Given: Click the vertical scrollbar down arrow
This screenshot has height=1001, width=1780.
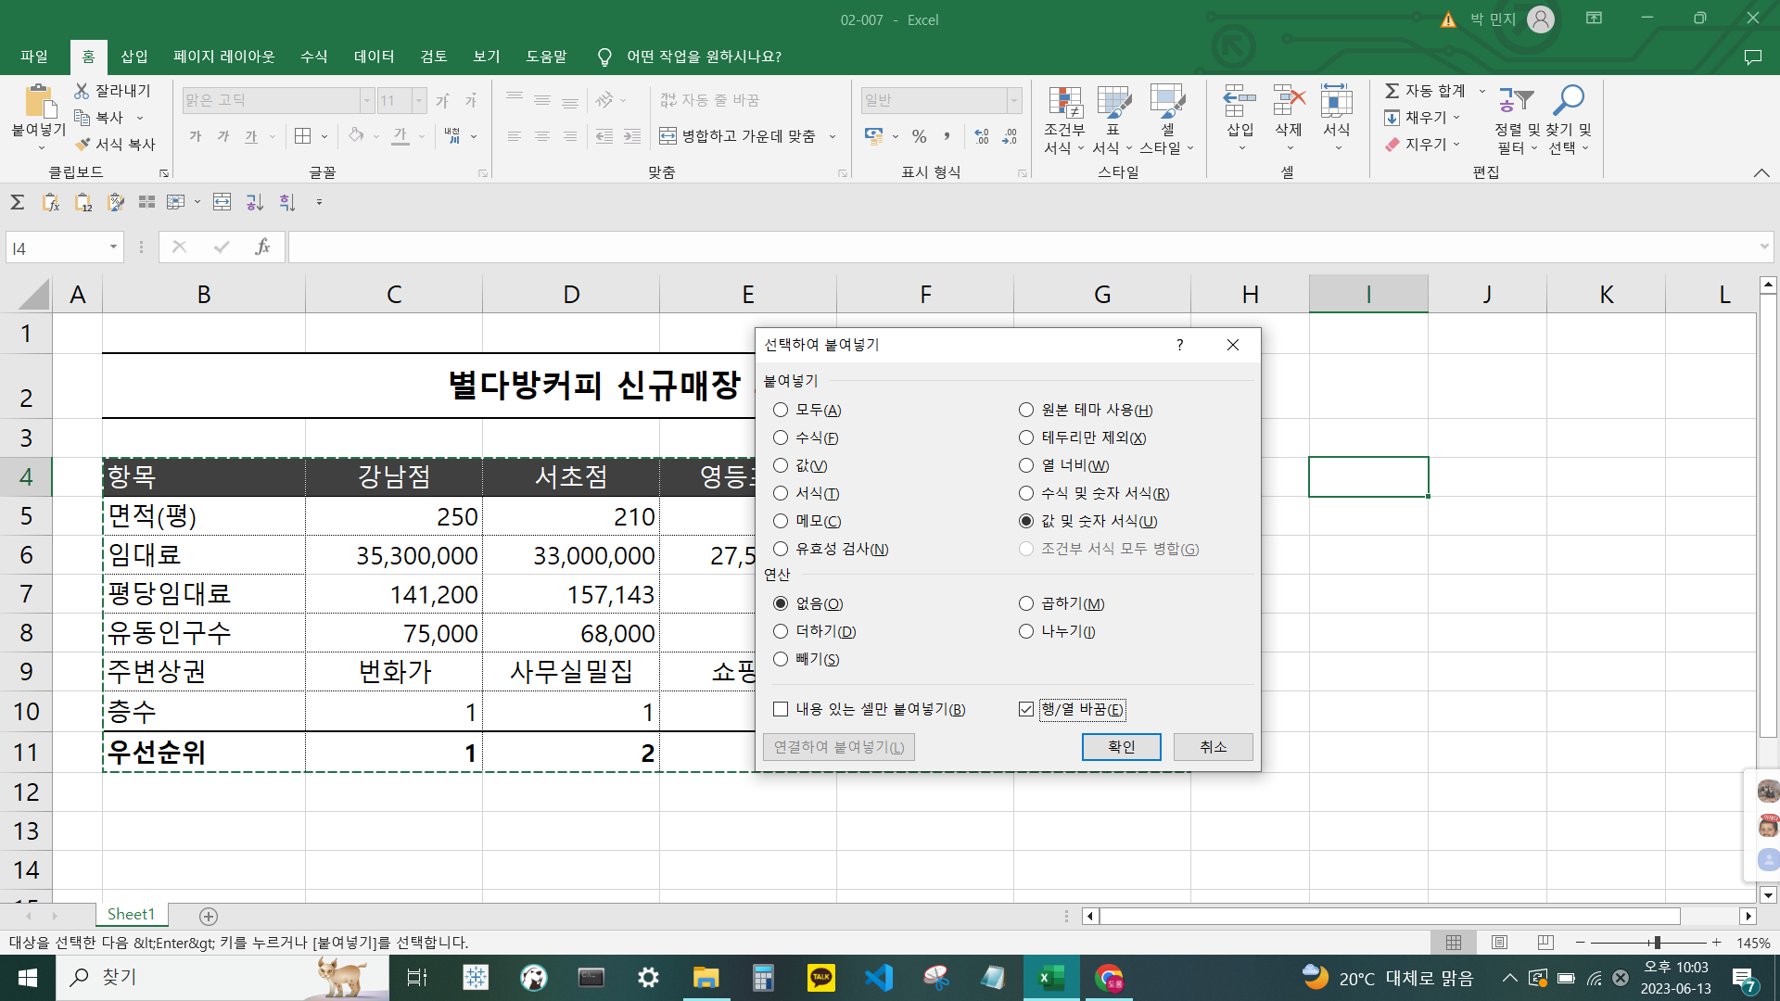Looking at the screenshot, I should point(1768,895).
